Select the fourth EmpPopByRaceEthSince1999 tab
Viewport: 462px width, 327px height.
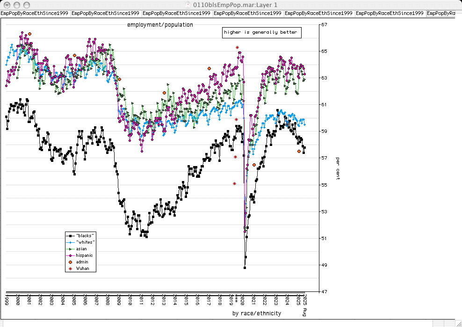pyautogui.click(x=247, y=14)
